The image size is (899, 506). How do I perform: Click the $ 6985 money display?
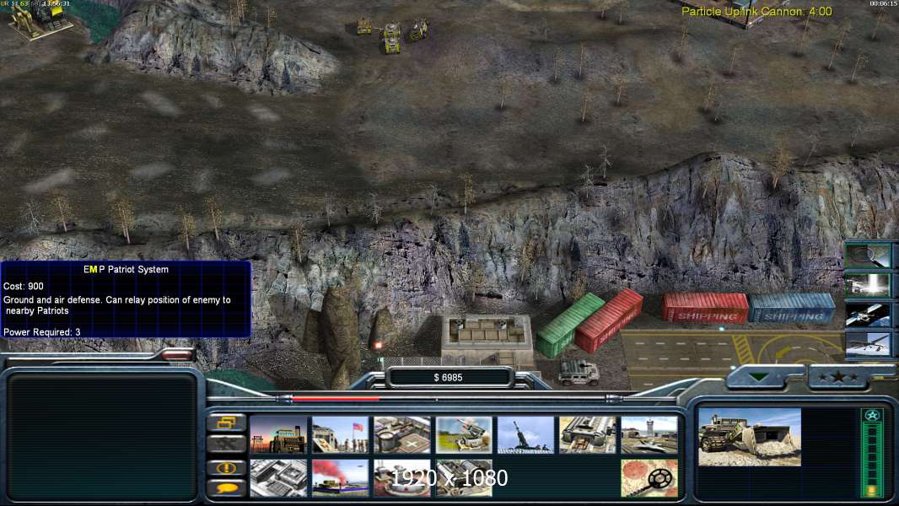[448, 378]
